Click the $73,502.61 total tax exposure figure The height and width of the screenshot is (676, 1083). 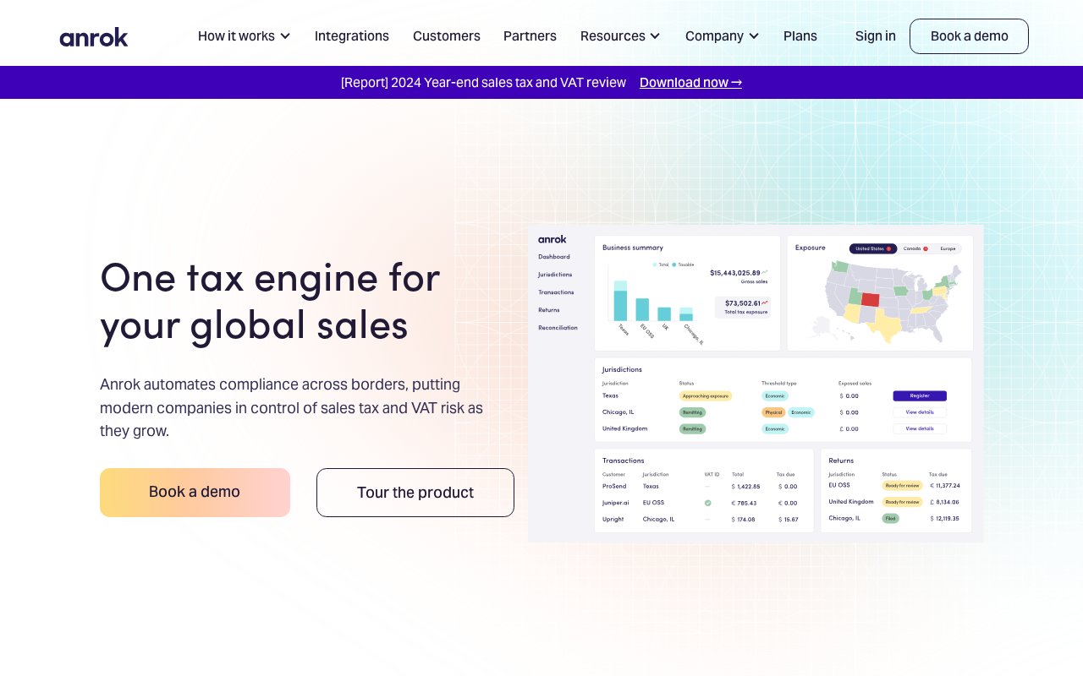pyautogui.click(x=742, y=303)
